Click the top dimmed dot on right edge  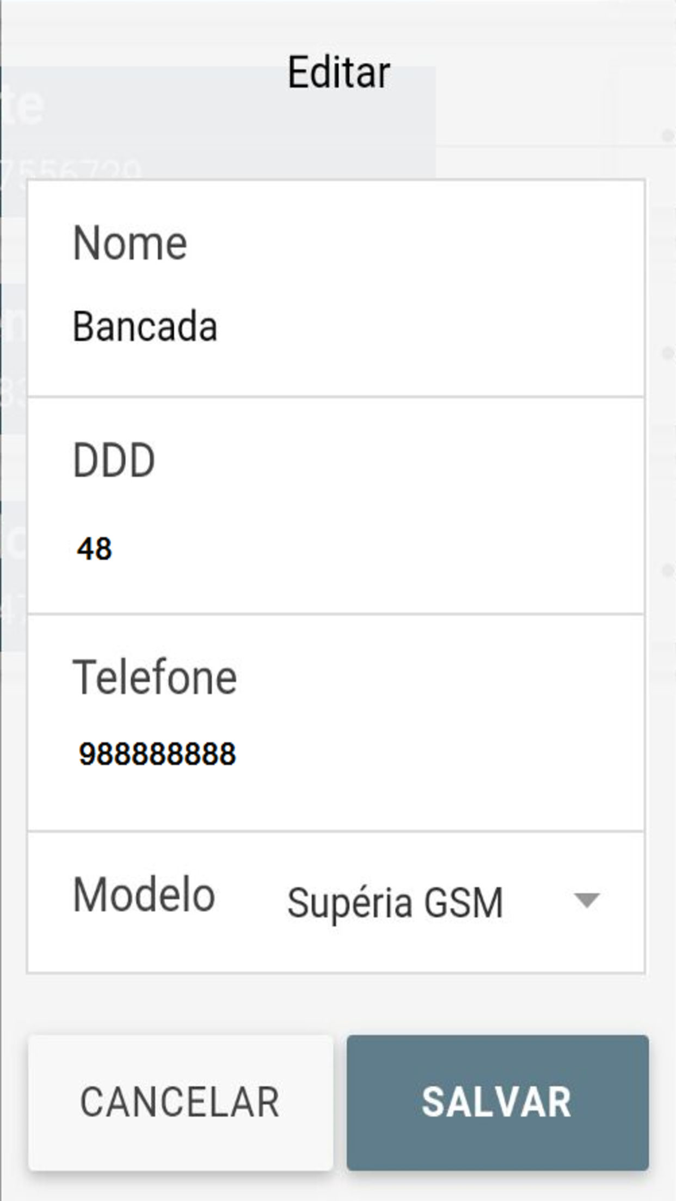pos(668,135)
